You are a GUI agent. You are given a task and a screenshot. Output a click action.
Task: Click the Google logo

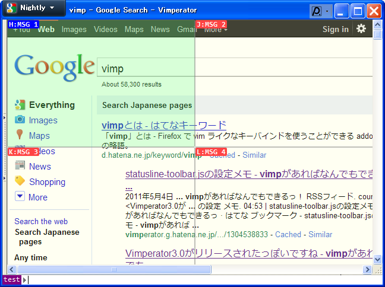pyautogui.click(x=55, y=68)
